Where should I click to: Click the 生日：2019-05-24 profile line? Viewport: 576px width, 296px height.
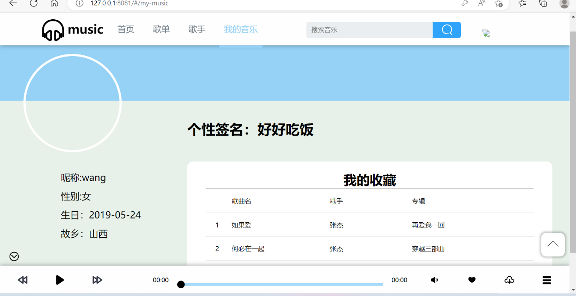[101, 215]
